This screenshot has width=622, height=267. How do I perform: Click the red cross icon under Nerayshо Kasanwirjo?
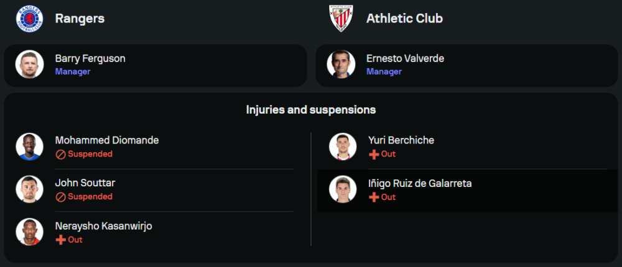pyautogui.click(x=61, y=240)
